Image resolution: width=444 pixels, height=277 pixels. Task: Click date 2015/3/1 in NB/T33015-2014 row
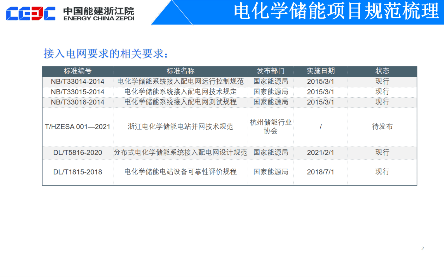tap(321, 92)
